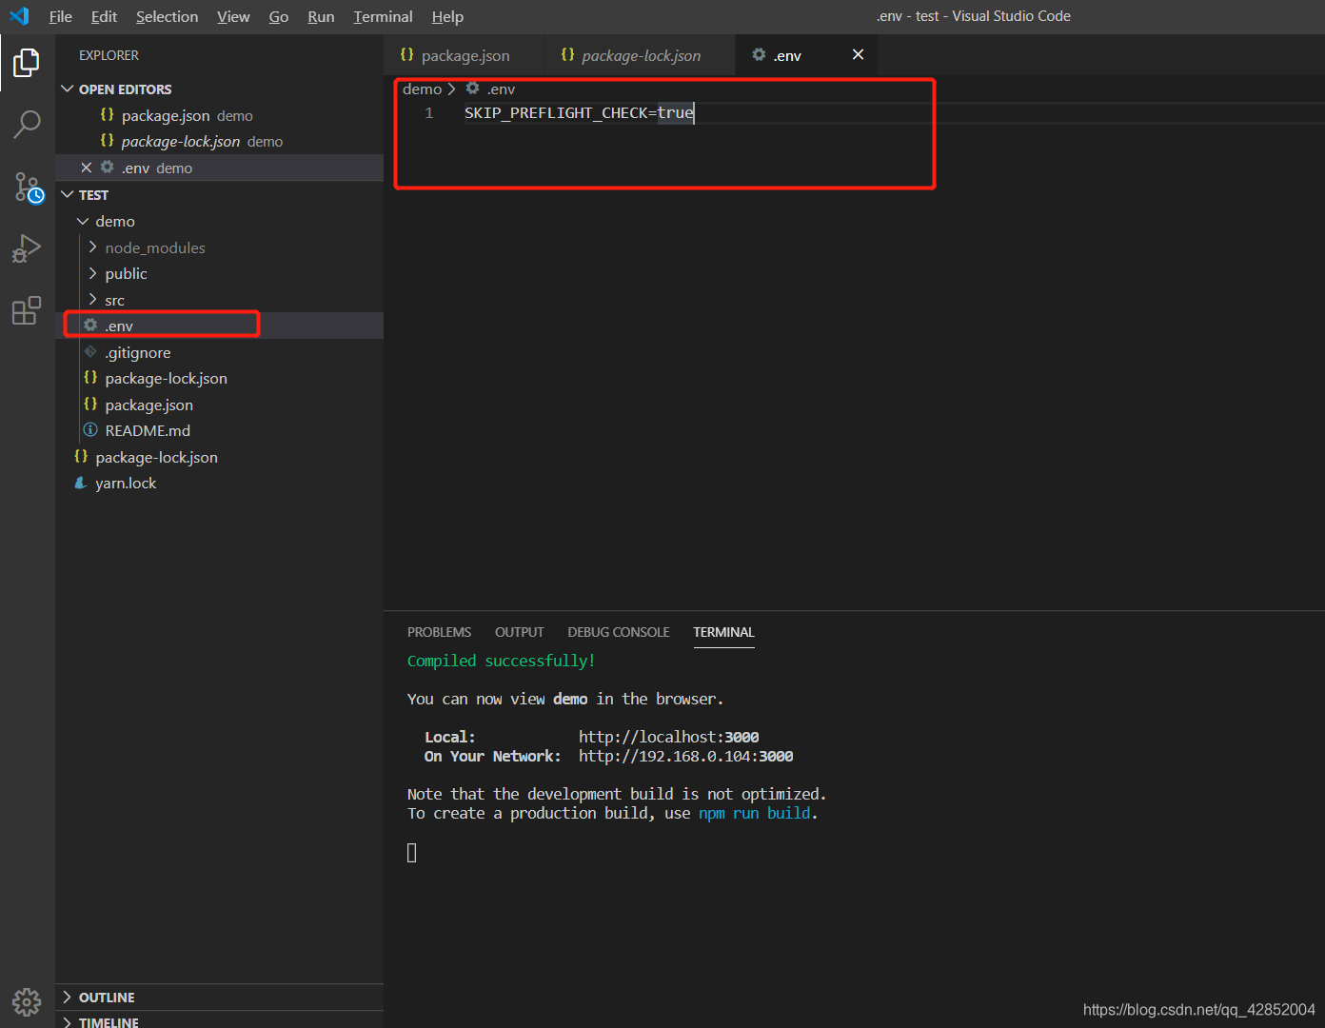Click the .gitignore file icon

[x=90, y=351]
